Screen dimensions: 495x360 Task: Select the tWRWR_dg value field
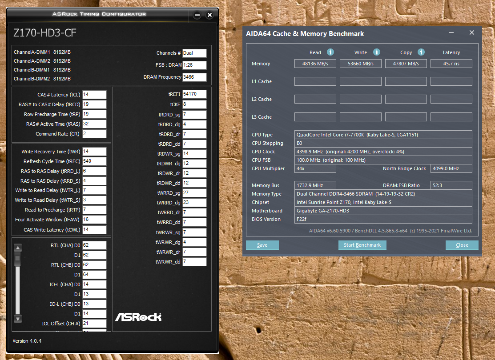(194, 242)
